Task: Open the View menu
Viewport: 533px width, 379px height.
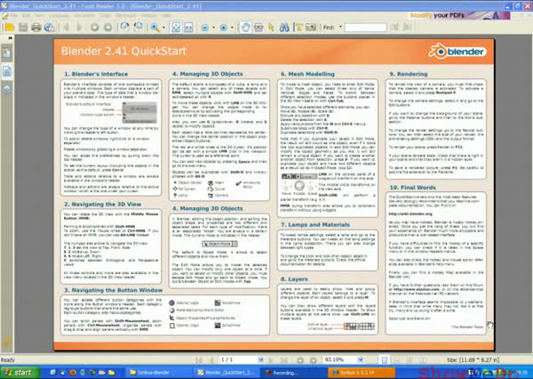Action: (40, 16)
